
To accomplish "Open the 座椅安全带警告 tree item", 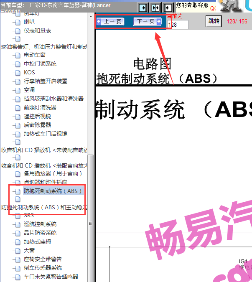I will (x=43, y=259).
